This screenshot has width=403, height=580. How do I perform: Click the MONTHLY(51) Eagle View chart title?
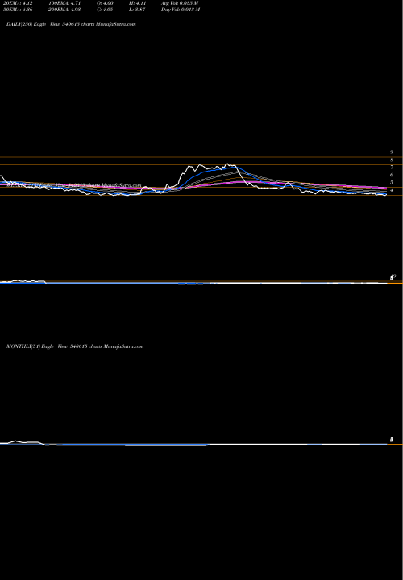click(x=75, y=346)
